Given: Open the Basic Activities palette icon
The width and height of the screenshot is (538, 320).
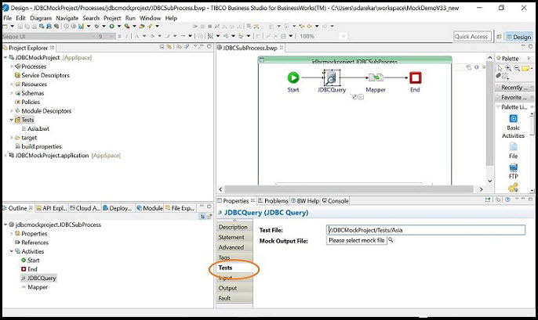Looking at the screenshot, I should (x=513, y=119).
